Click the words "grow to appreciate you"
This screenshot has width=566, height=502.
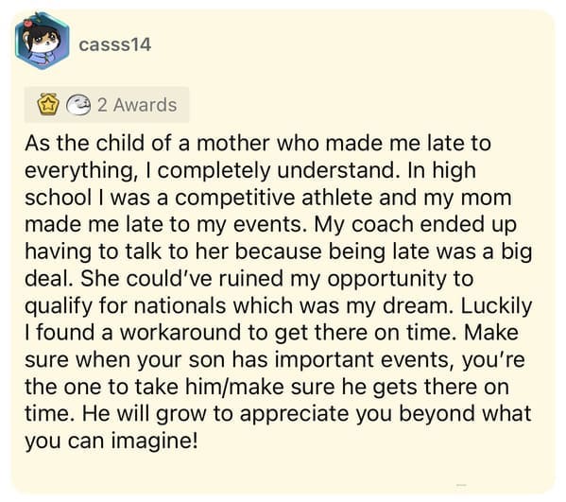(274, 414)
